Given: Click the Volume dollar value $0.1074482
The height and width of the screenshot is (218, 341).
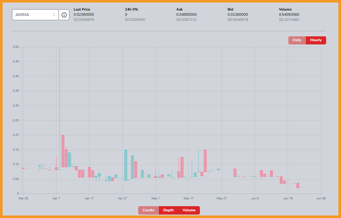Looking at the screenshot, I should [289, 20].
